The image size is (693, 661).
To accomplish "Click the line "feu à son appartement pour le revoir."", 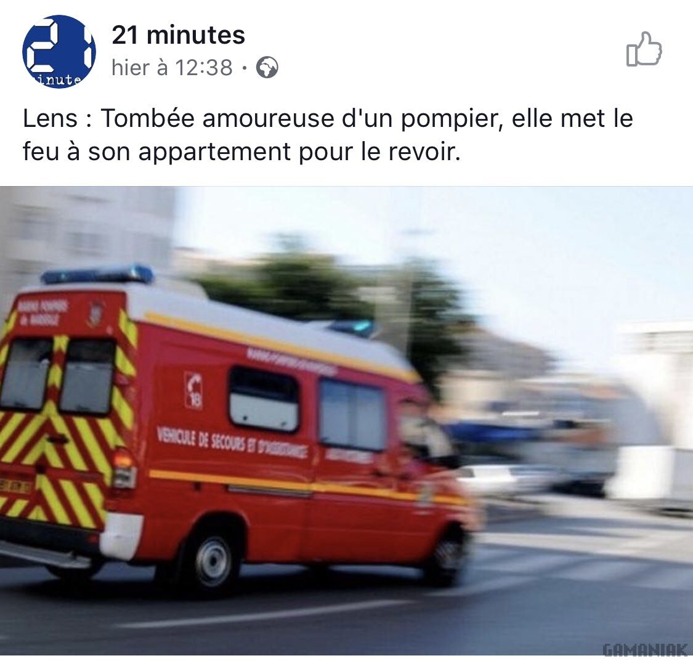I will pos(241,152).
